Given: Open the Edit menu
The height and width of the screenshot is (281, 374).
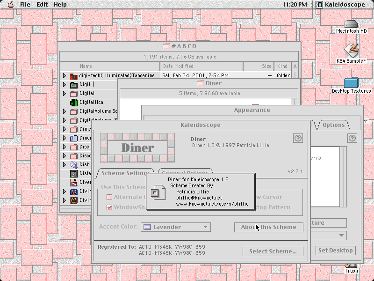Looking at the screenshot, I should coord(42,5).
